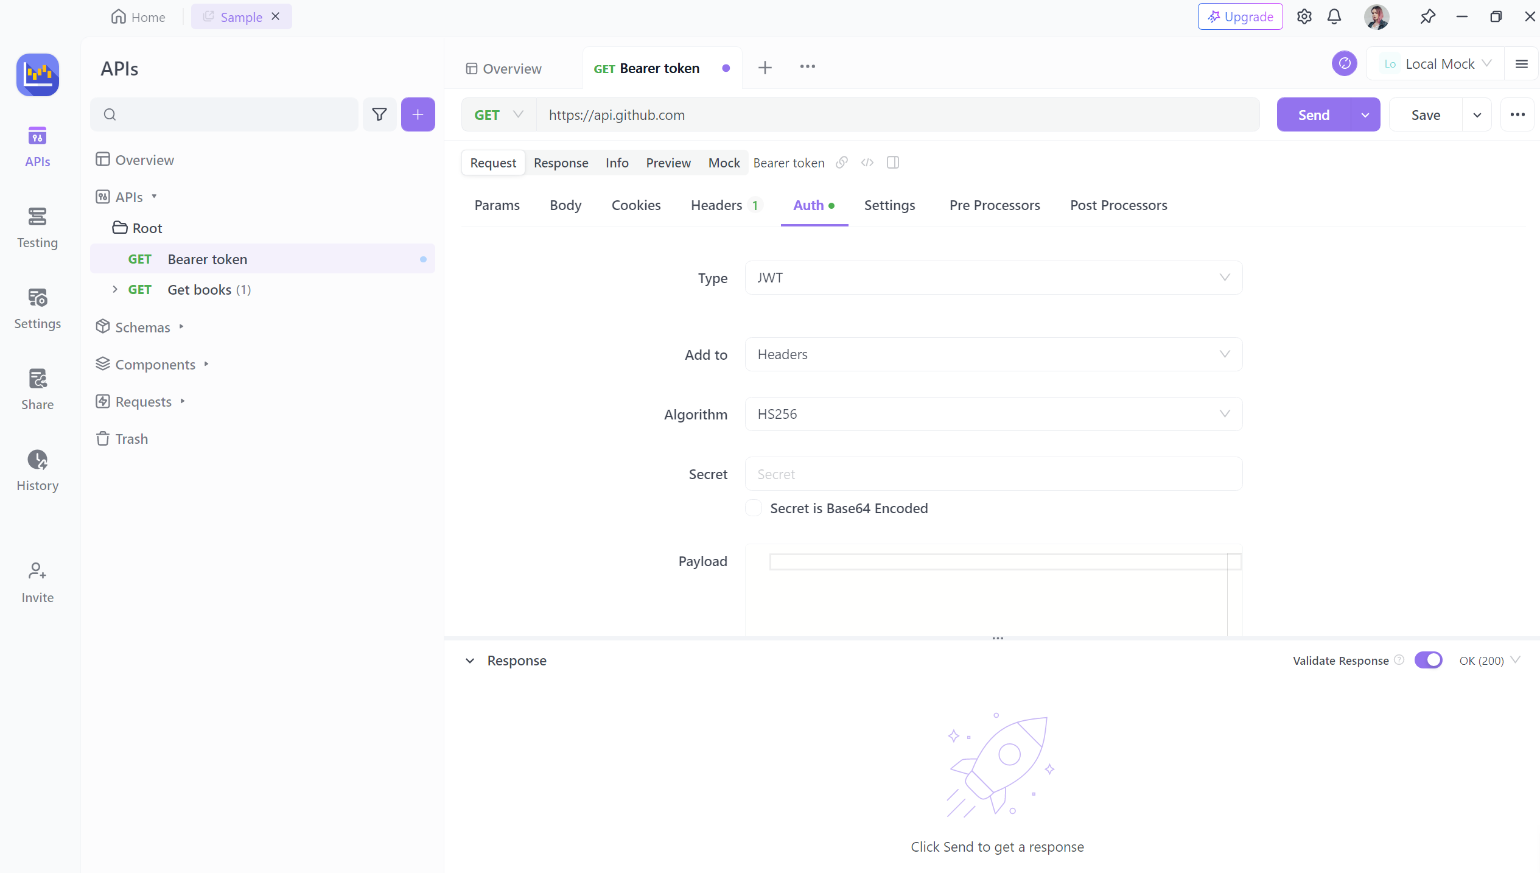Viewport: 1540px width, 873px height.
Task: Click the Secret input field
Action: [x=993, y=474]
